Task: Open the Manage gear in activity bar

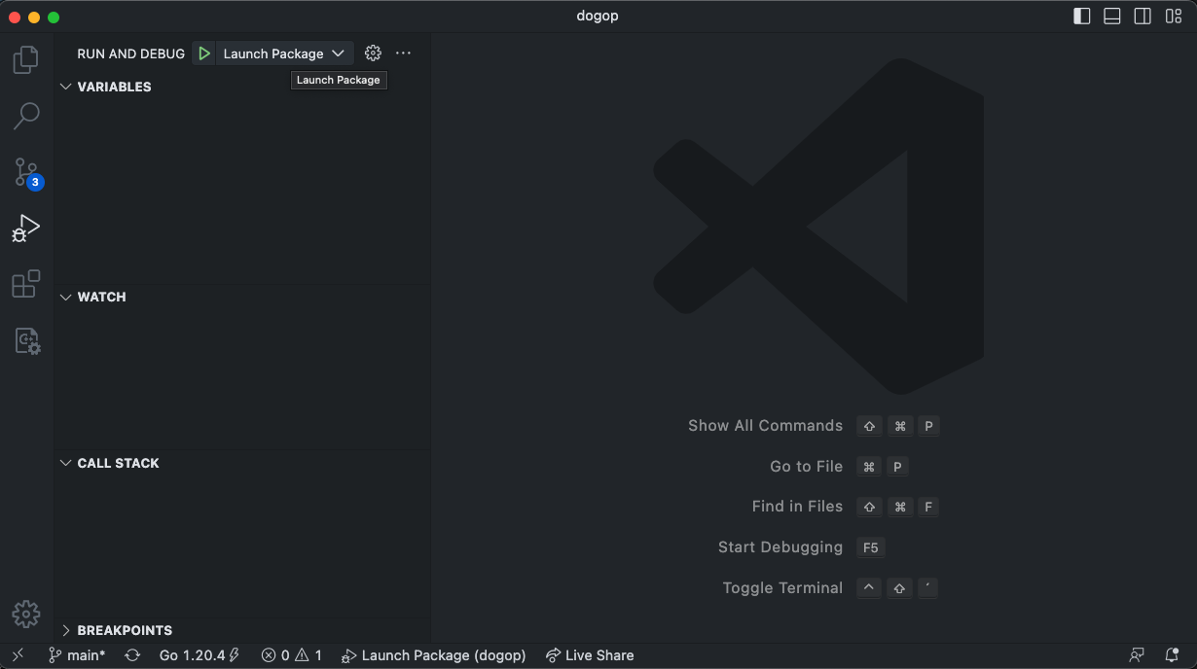Action: [x=26, y=614]
